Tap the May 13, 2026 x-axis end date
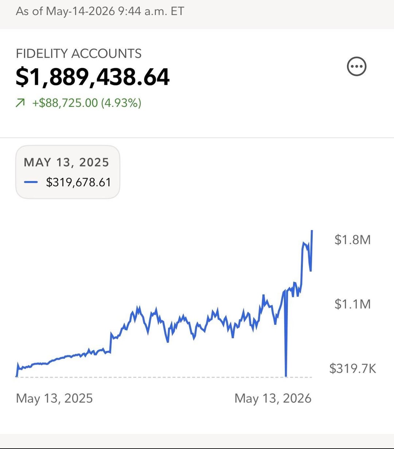This screenshot has width=394, height=449. coord(273,398)
